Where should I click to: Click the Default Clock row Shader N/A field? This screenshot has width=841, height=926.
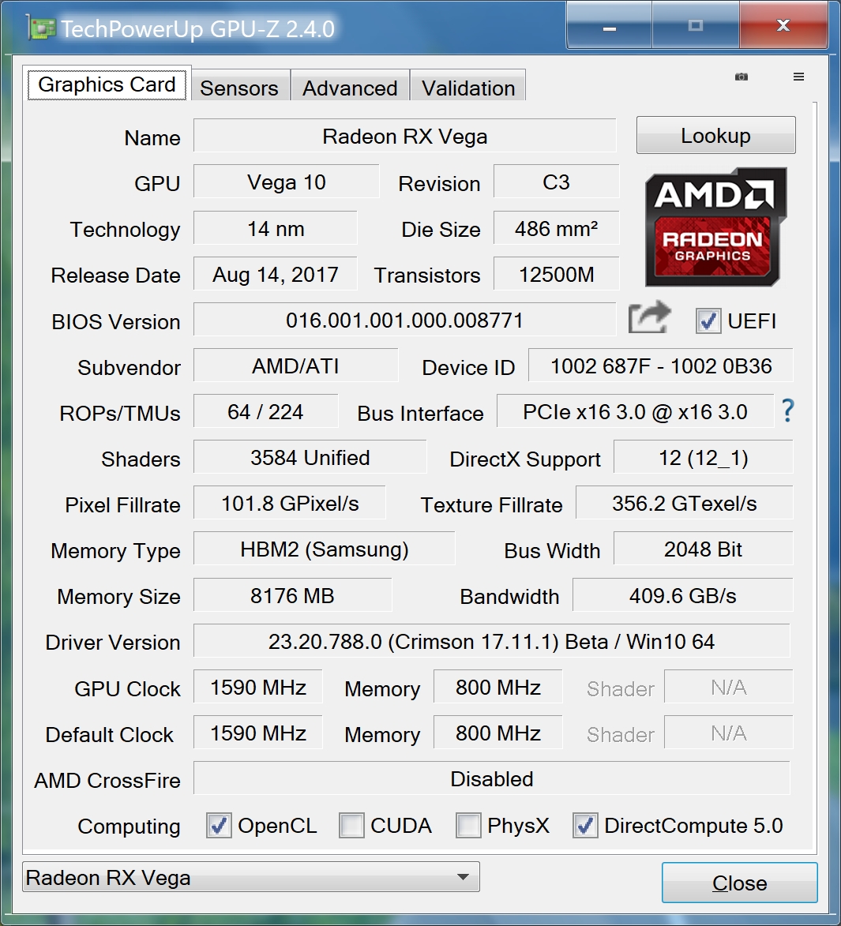729,733
